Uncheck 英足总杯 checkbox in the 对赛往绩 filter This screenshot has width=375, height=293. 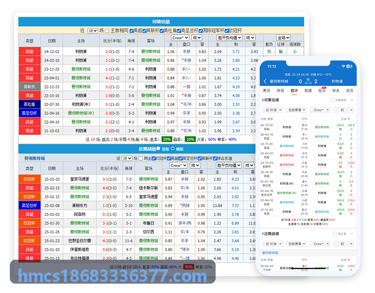[x=179, y=30]
